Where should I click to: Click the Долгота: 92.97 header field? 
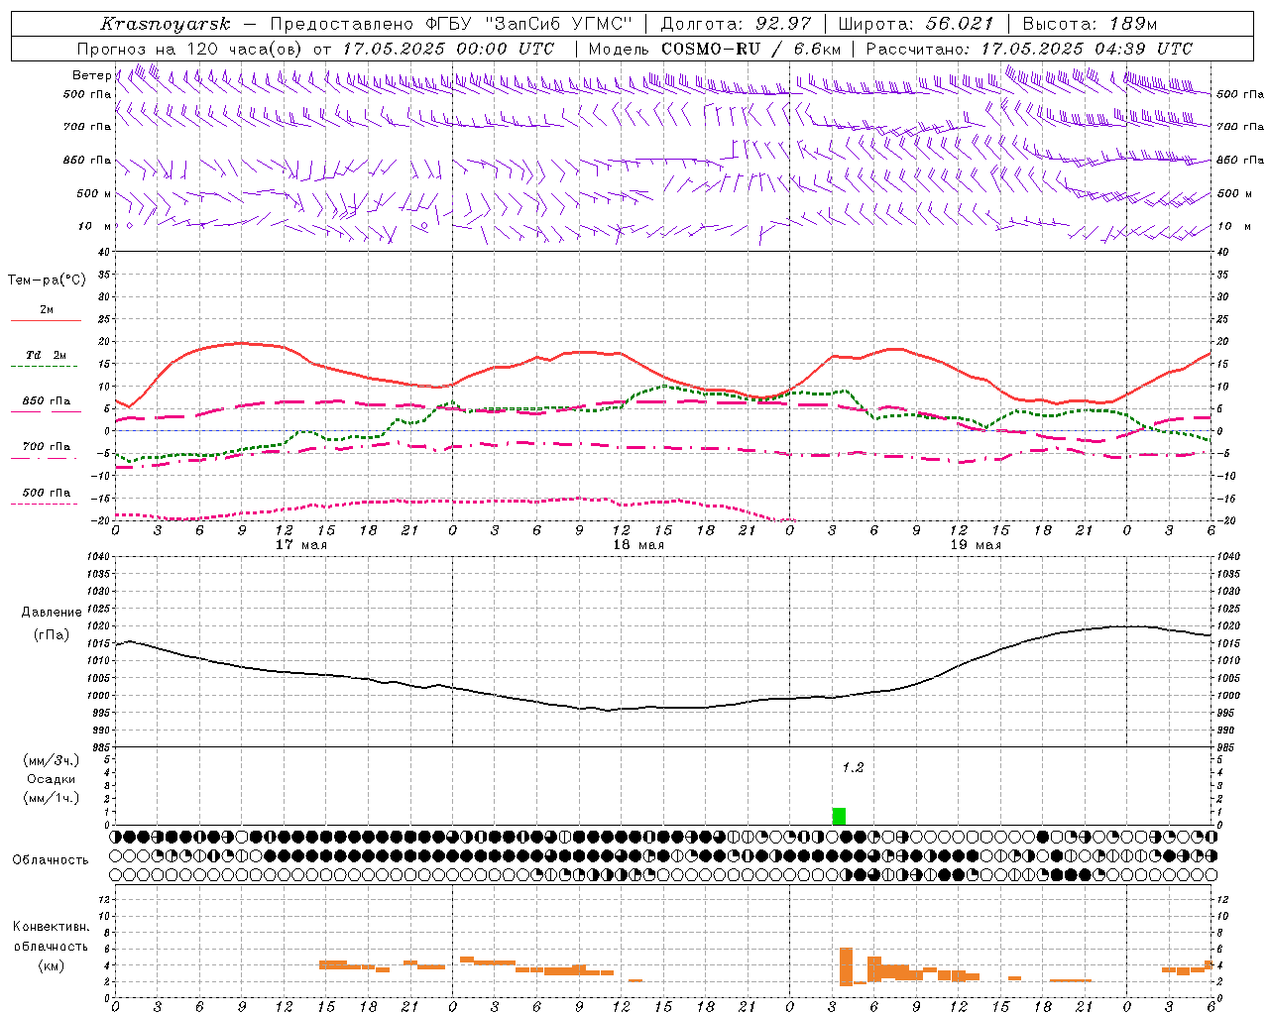736,24
